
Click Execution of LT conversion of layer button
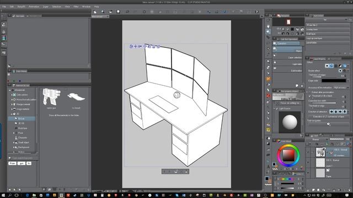click(x=329, y=117)
